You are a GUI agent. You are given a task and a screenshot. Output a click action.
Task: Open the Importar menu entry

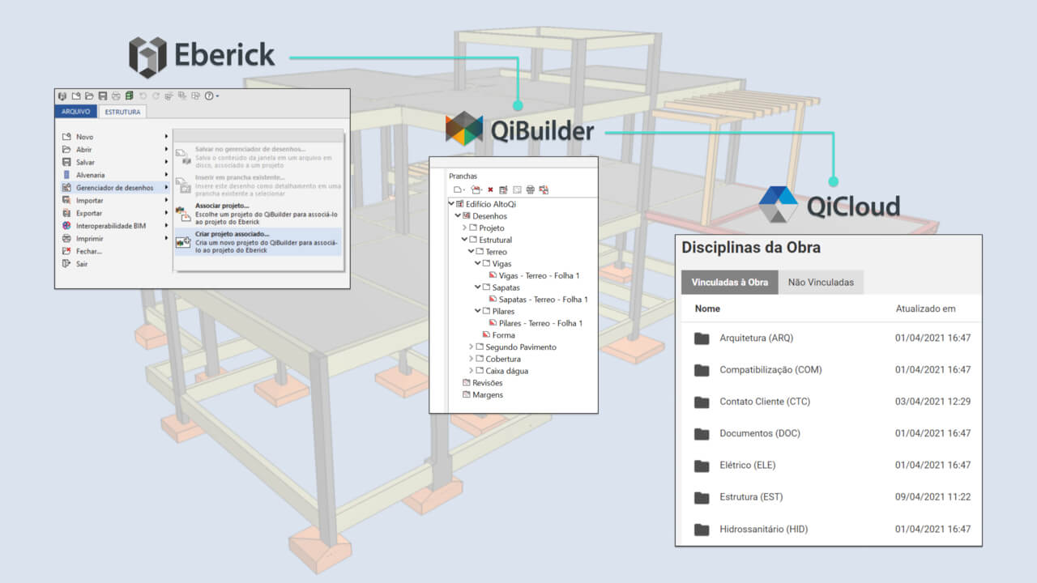coord(117,200)
